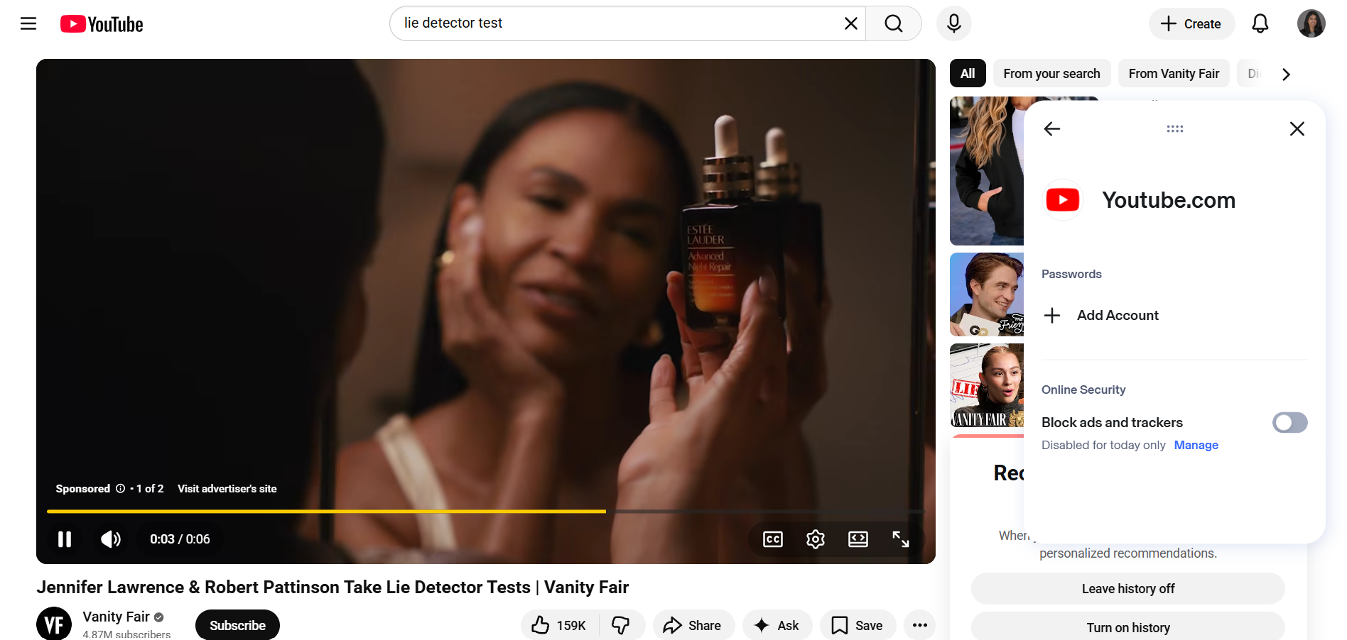Share the video

click(x=693, y=625)
